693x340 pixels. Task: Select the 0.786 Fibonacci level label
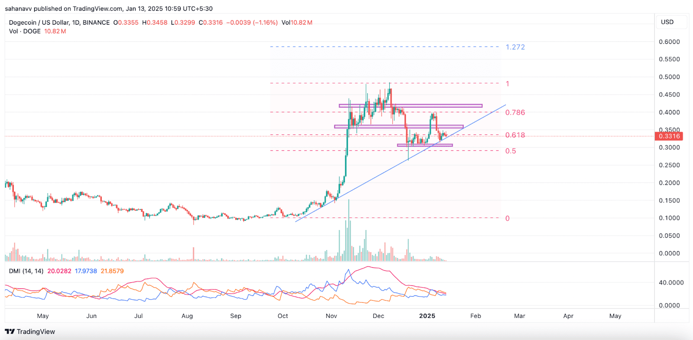pos(515,112)
